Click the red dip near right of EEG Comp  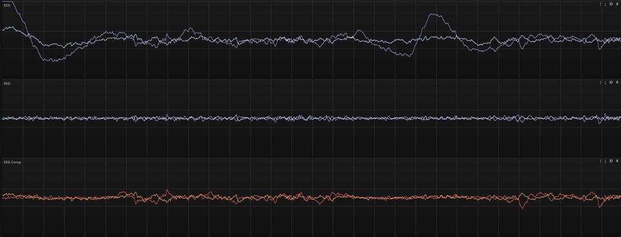[522, 207]
